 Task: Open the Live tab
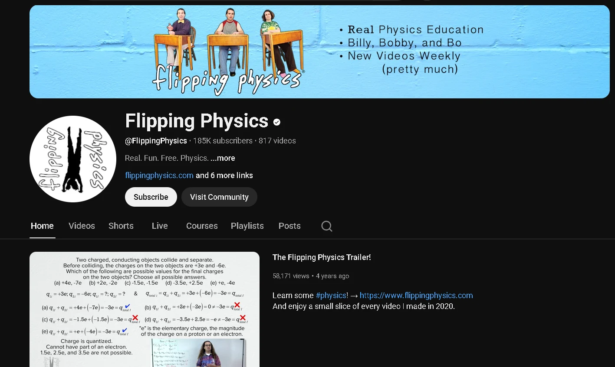160,226
